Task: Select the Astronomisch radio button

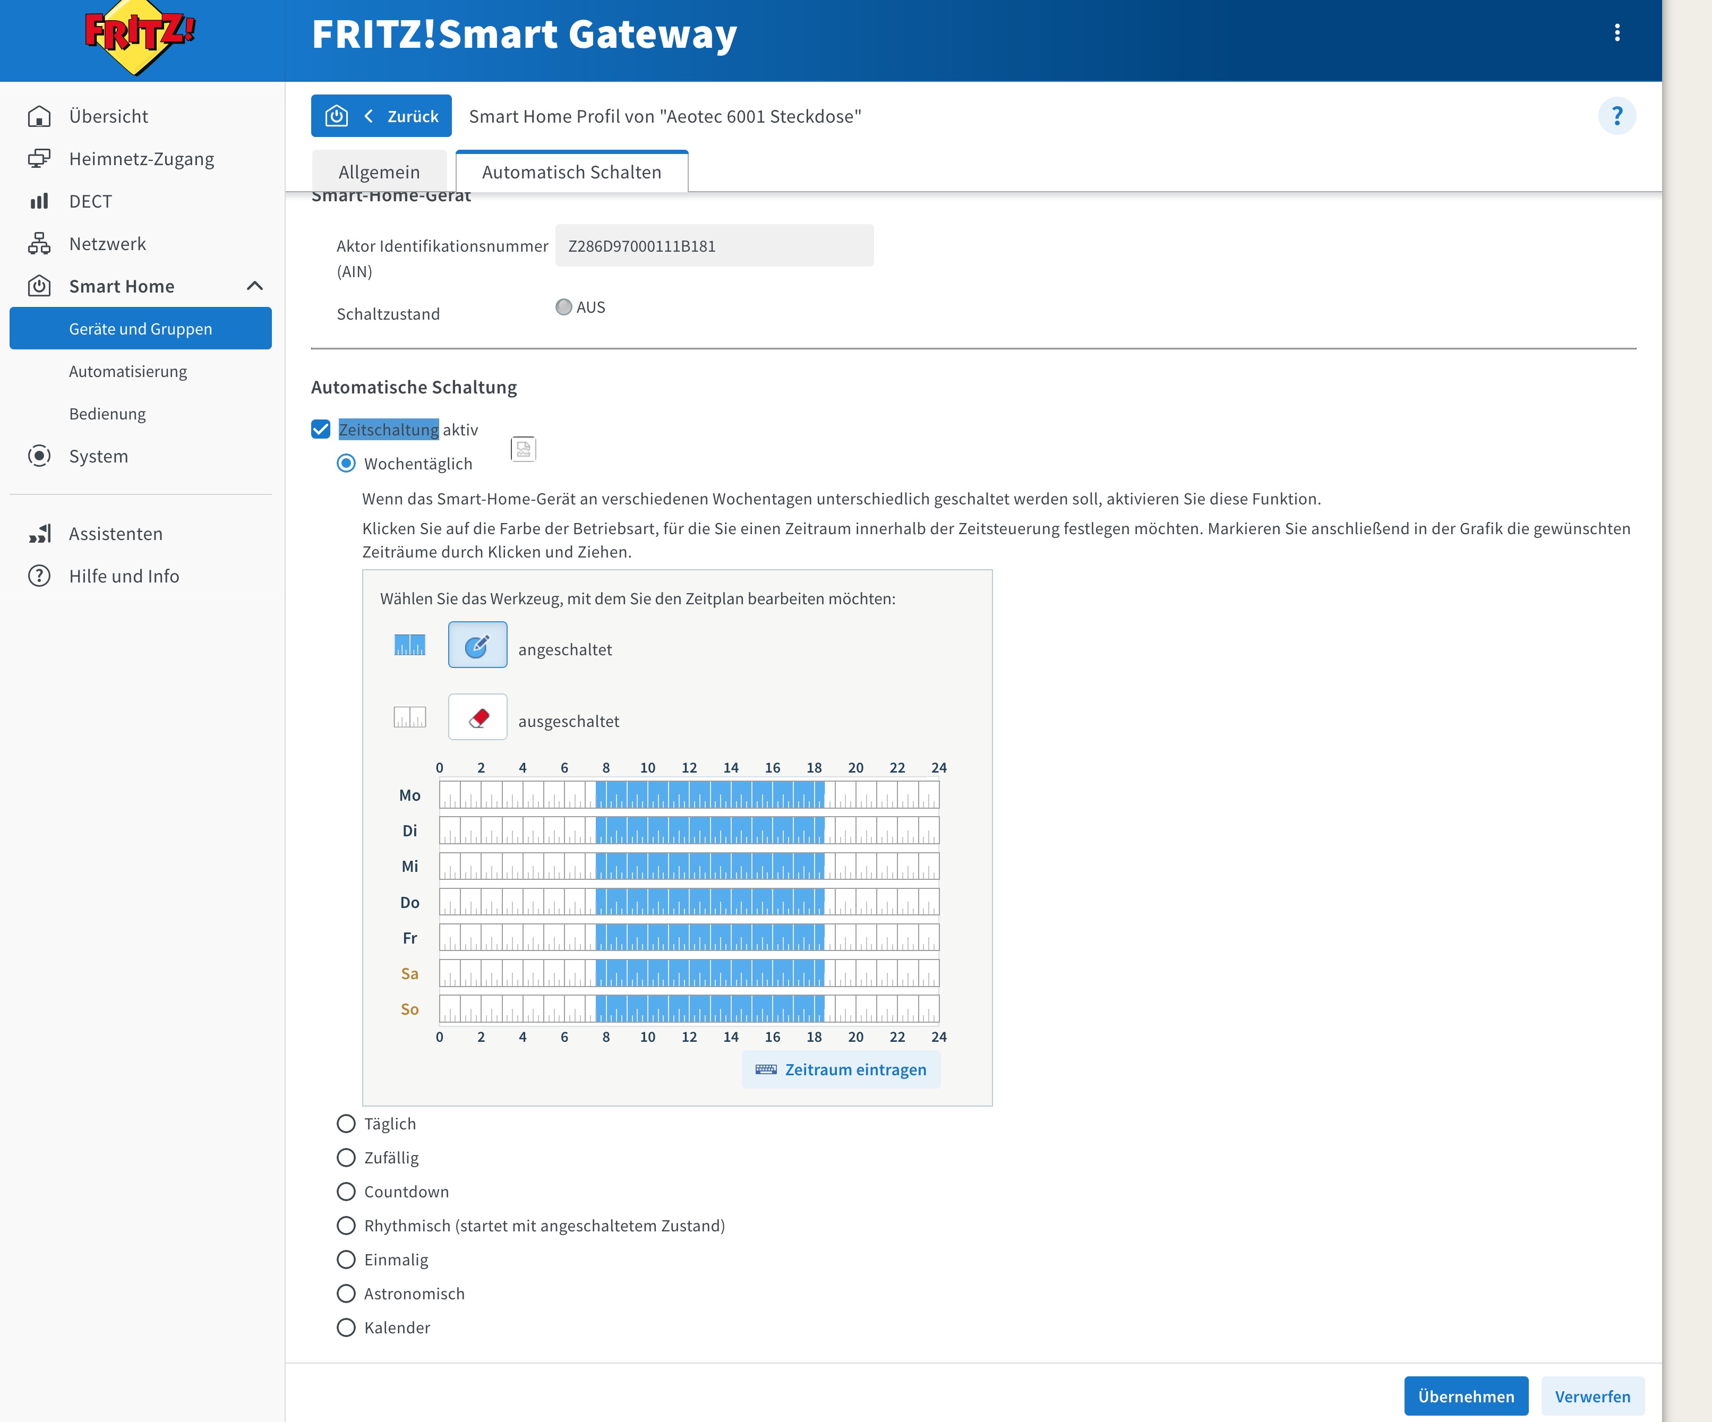Action: click(x=346, y=1293)
